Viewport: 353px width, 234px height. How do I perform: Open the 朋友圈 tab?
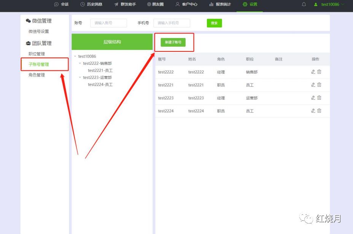coord(155,4)
